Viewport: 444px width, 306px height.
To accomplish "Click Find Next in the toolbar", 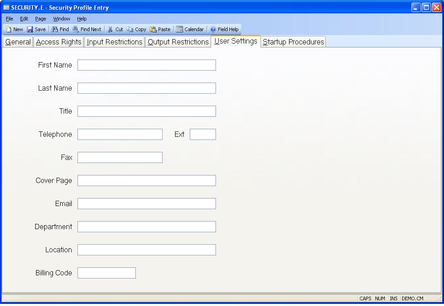I will (x=87, y=29).
